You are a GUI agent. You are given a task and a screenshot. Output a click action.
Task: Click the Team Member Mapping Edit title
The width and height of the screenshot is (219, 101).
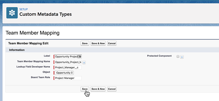[28, 43]
